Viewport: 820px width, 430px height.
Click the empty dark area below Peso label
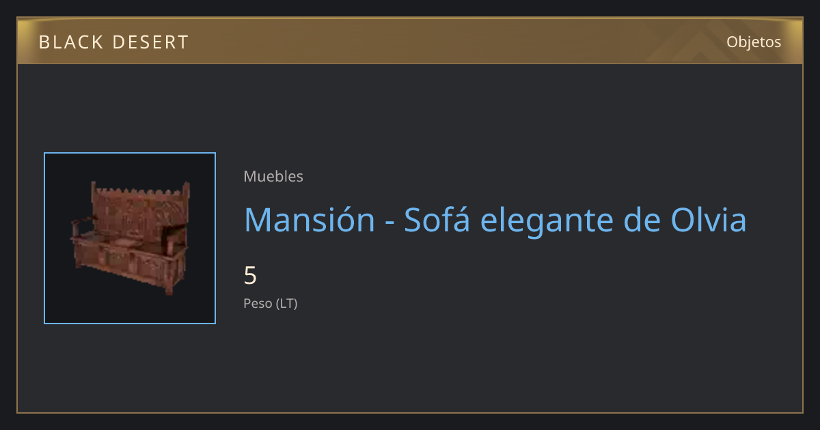(410, 362)
